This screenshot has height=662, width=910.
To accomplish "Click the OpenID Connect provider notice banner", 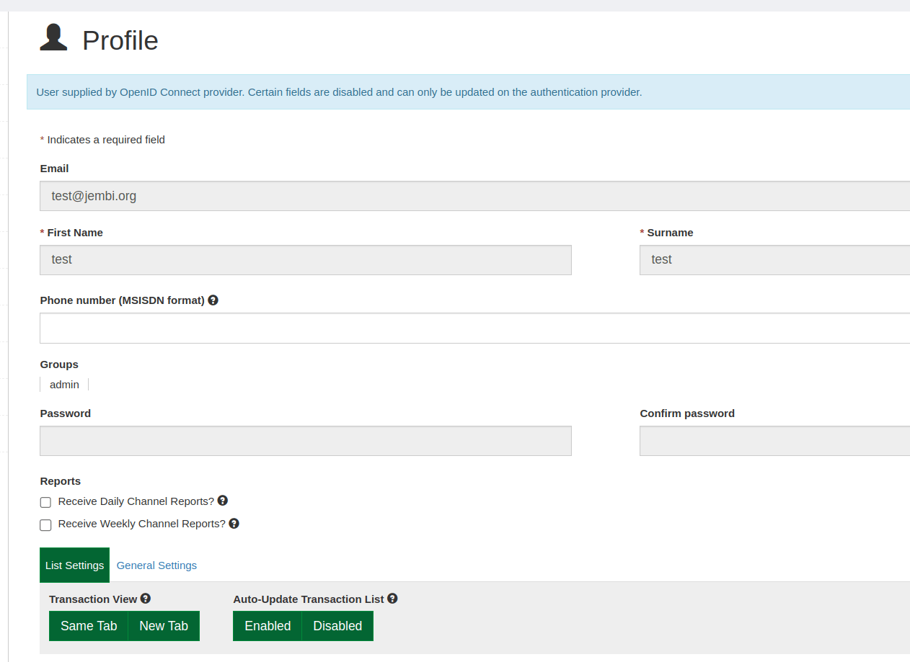I will [339, 91].
